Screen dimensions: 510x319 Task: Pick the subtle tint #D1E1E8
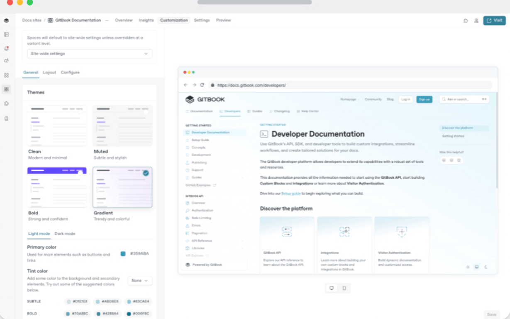tap(77, 302)
